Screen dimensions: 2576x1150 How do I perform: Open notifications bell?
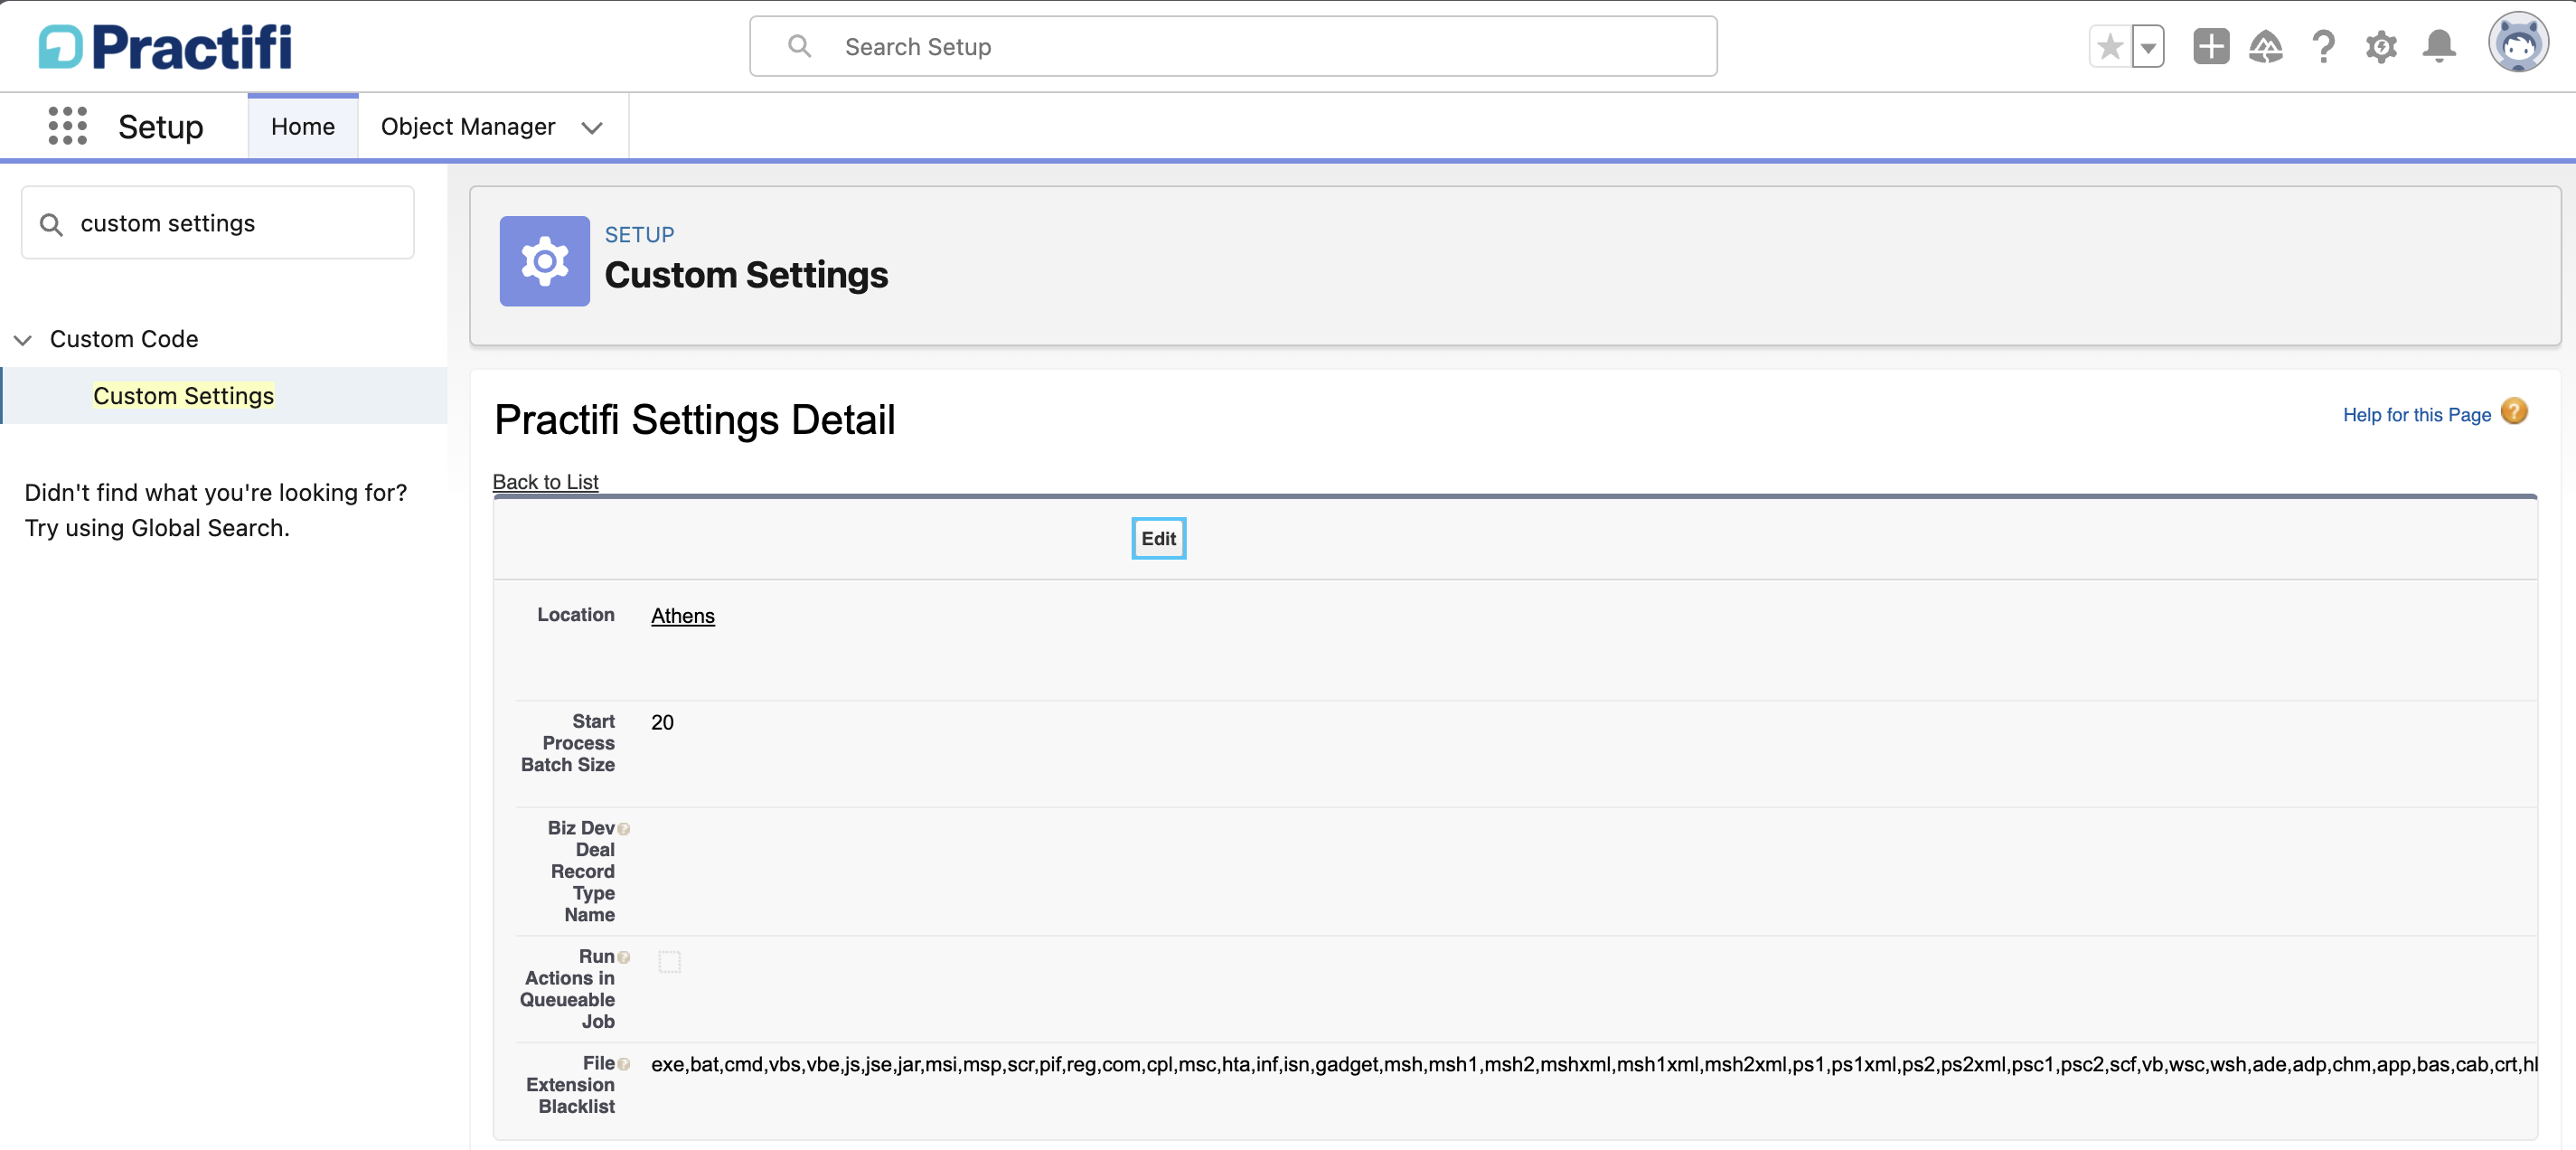(2438, 46)
